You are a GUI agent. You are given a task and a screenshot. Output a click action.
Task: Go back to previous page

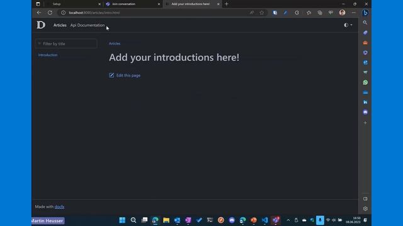[x=39, y=13]
